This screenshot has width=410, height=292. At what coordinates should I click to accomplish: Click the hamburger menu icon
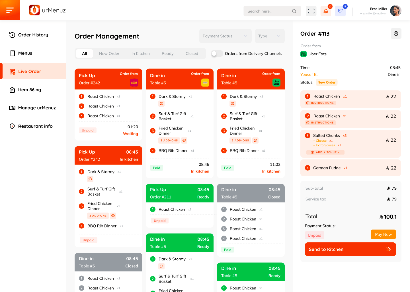tap(10, 10)
